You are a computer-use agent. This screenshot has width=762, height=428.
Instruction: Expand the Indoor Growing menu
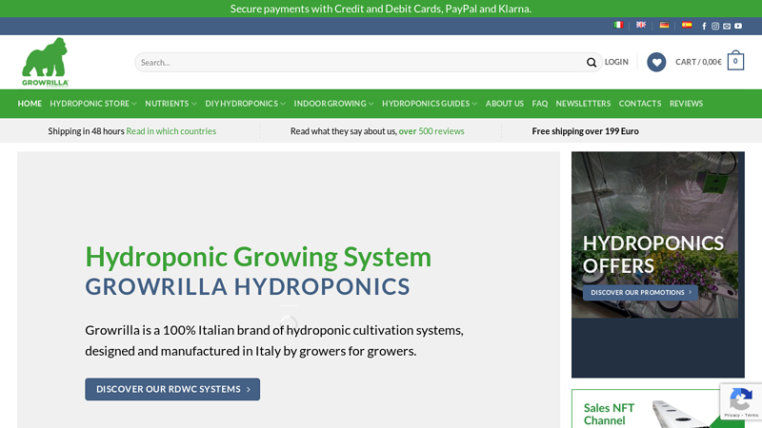[333, 104]
